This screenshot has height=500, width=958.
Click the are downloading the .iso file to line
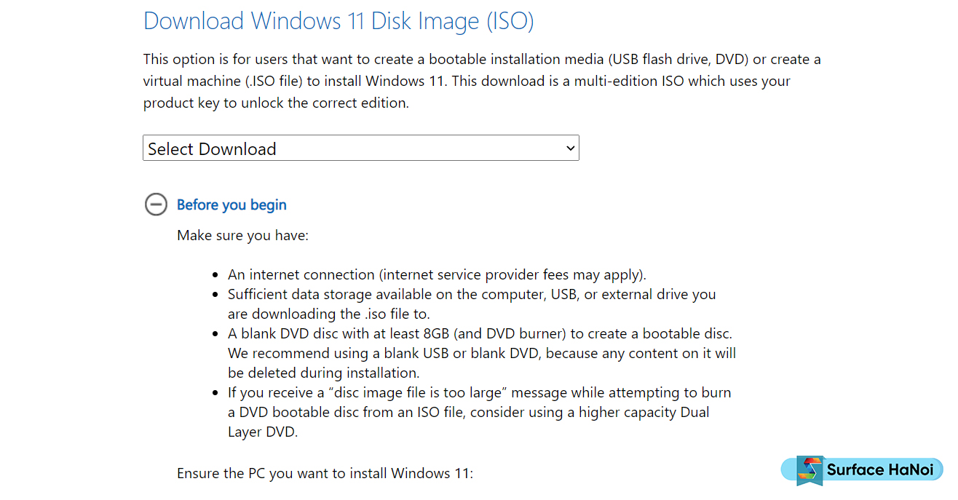pyautogui.click(x=329, y=314)
